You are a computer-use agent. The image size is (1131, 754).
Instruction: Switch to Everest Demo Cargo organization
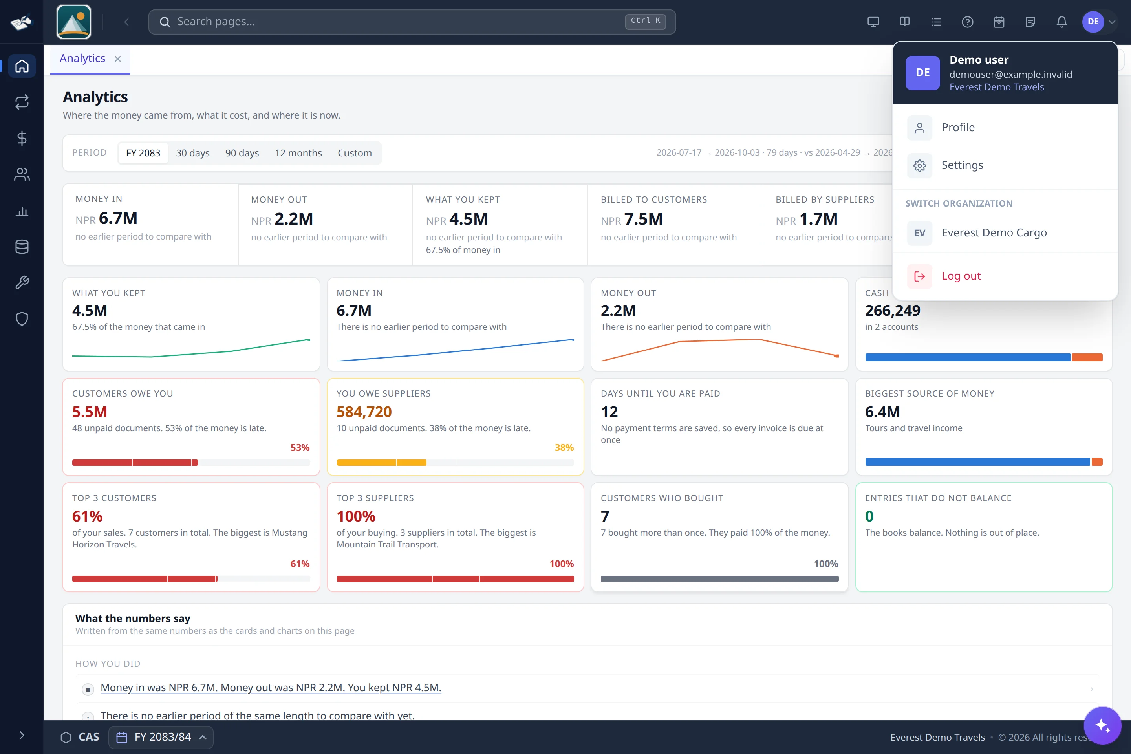coord(1005,233)
